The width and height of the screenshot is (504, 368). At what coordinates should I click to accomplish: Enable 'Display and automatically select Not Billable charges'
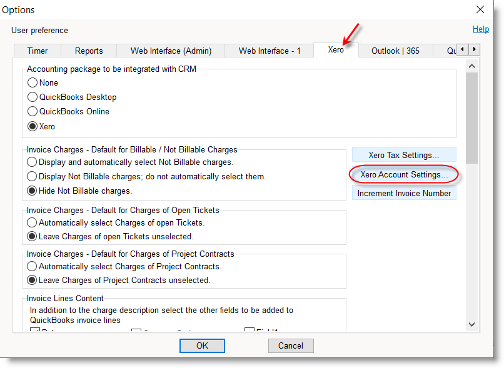point(31,162)
